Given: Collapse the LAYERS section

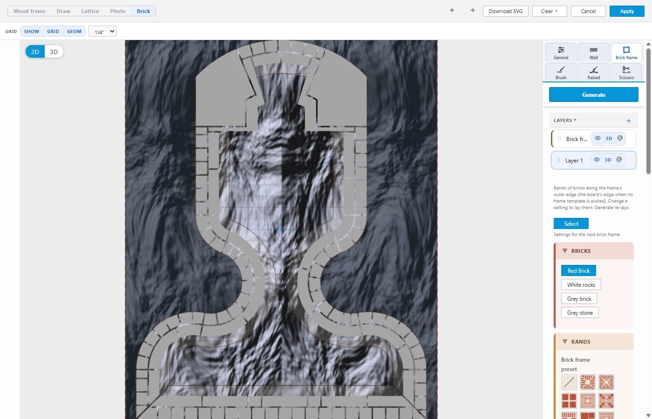Looking at the screenshot, I should (x=565, y=120).
